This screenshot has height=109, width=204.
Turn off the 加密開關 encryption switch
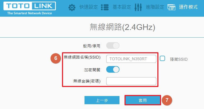point(113,69)
